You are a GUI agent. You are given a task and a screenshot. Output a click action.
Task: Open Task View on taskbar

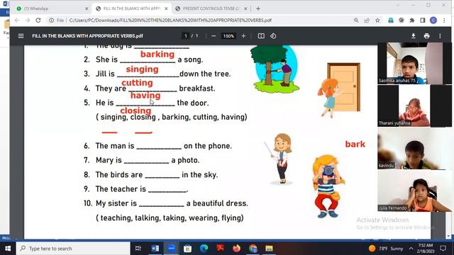tap(138, 249)
